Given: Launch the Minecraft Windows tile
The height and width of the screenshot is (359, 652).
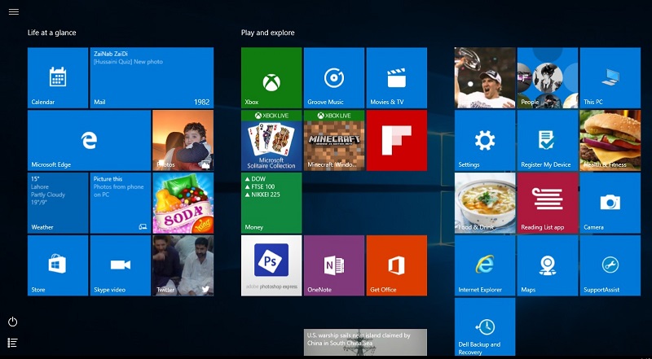Looking at the screenshot, I should click(334, 141).
